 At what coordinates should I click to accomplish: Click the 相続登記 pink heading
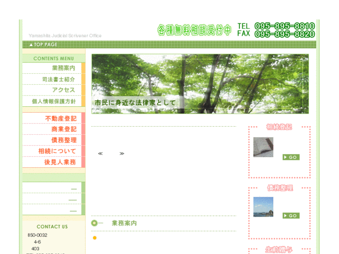coord(279,127)
